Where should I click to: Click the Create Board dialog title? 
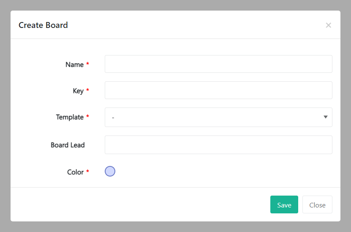tap(43, 25)
